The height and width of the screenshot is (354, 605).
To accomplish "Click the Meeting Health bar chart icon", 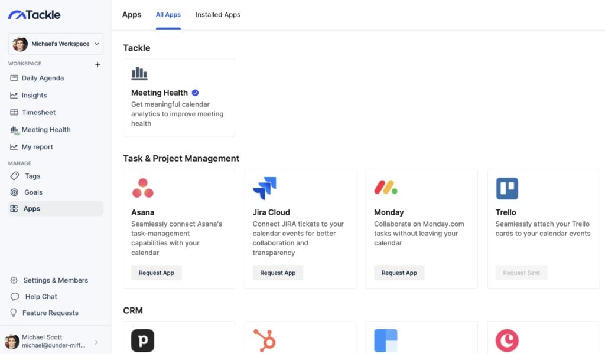I will click(139, 73).
